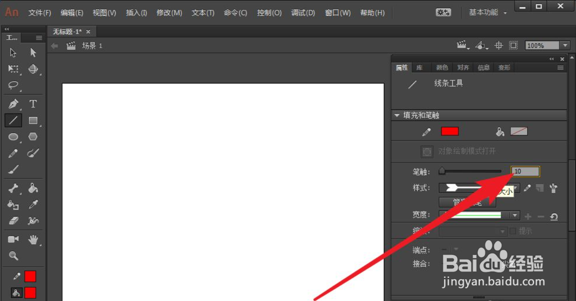Select the Lasso tool
576x301 pixels.
[x=13, y=85]
